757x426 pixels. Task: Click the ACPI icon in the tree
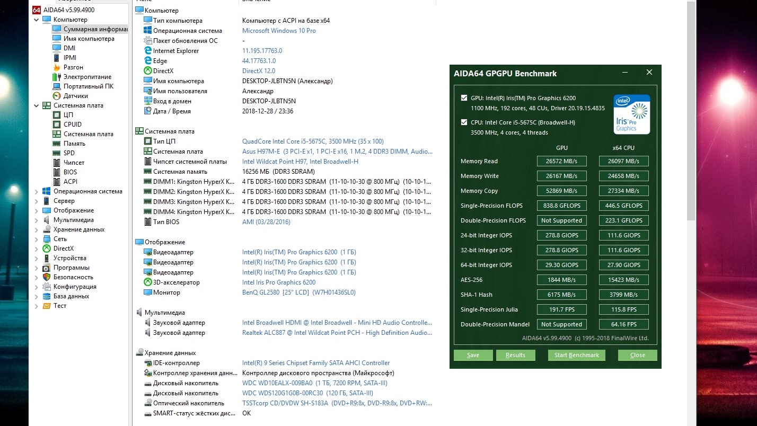click(x=56, y=182)
